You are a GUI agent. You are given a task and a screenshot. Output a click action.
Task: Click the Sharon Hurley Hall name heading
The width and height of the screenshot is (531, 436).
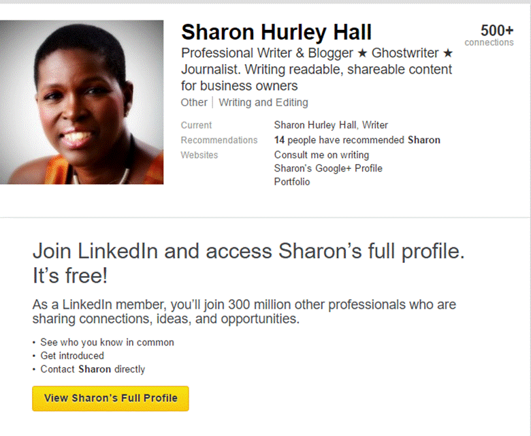[x=276, y=32]
